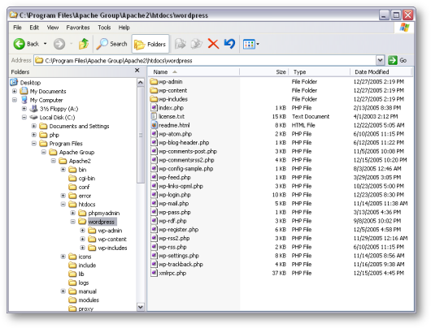
Task: Open the Edit menu
Action: click(34, 28)
